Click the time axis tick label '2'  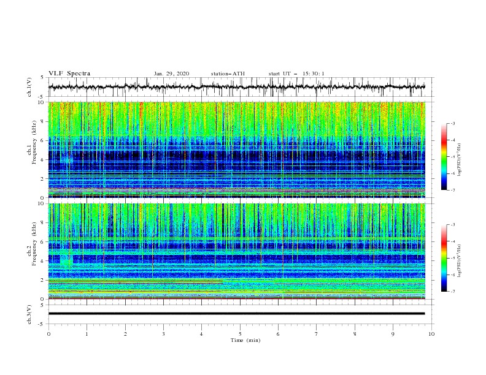(125, 334)
